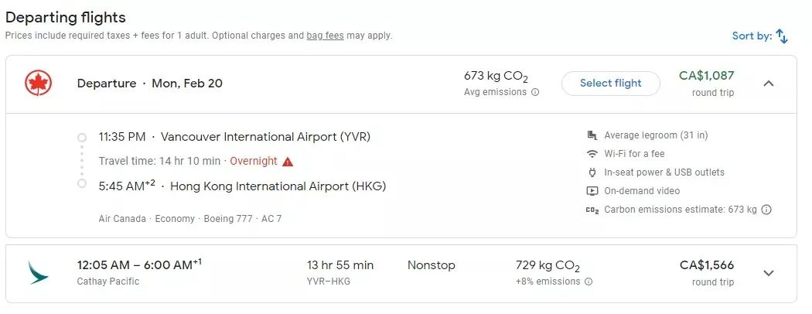Click the on-demand video play icon
The width and height of the screenshot is (812, 314).
pyautogui.click(x=592, y=191)
